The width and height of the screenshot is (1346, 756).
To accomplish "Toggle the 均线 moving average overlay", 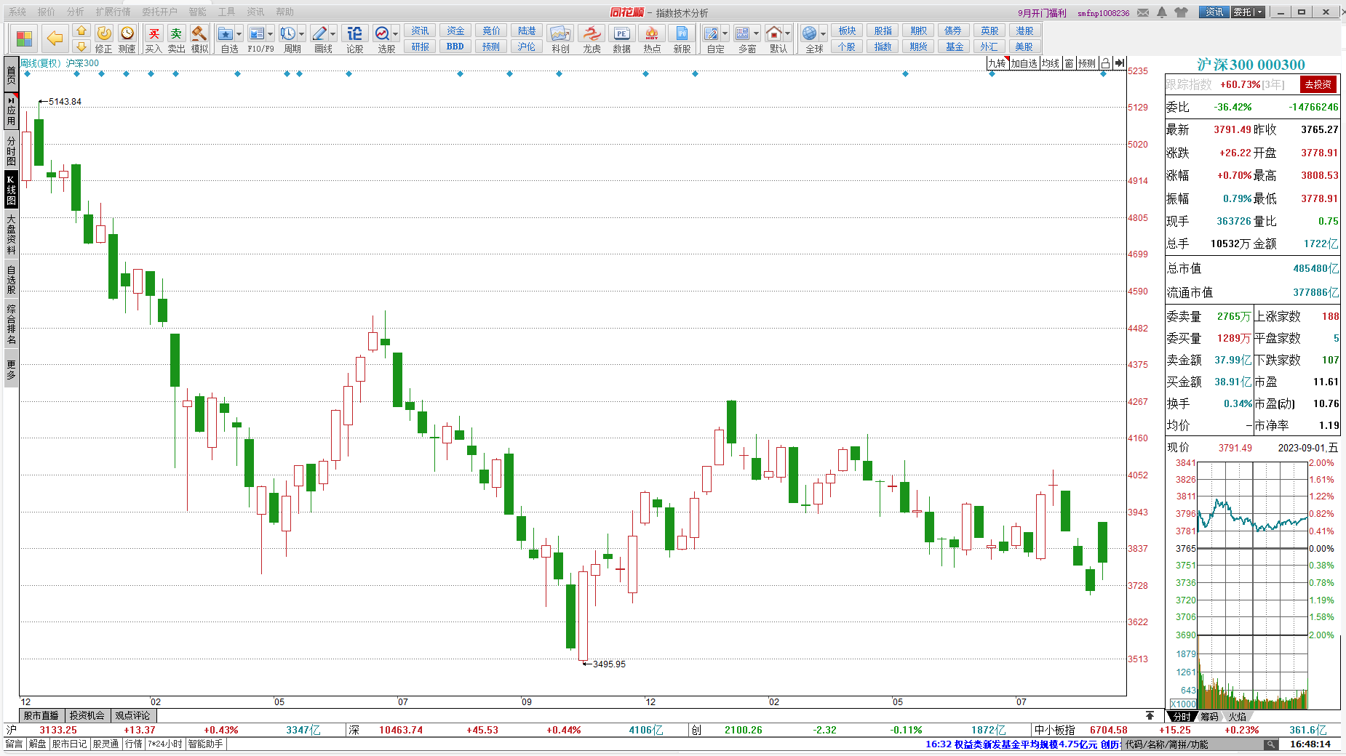I will 1050,64.
